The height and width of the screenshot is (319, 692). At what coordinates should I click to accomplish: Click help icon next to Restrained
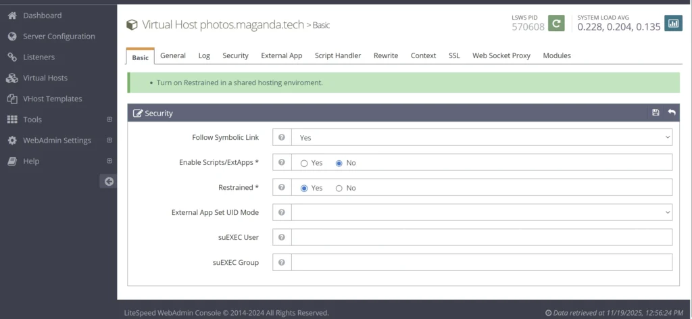point(282,187)
